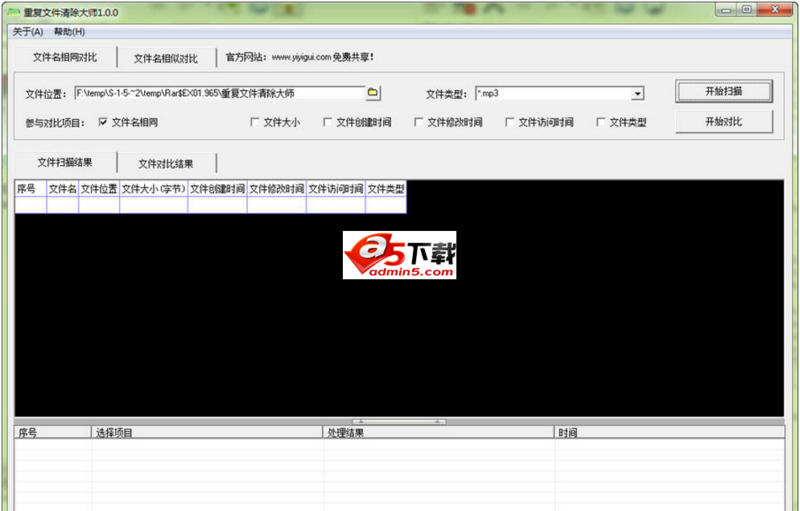The height and width of the screenshot is (511, 800).
Task: Click the 时间 column header
Action: pyautogui.click(x=670, y=433)
